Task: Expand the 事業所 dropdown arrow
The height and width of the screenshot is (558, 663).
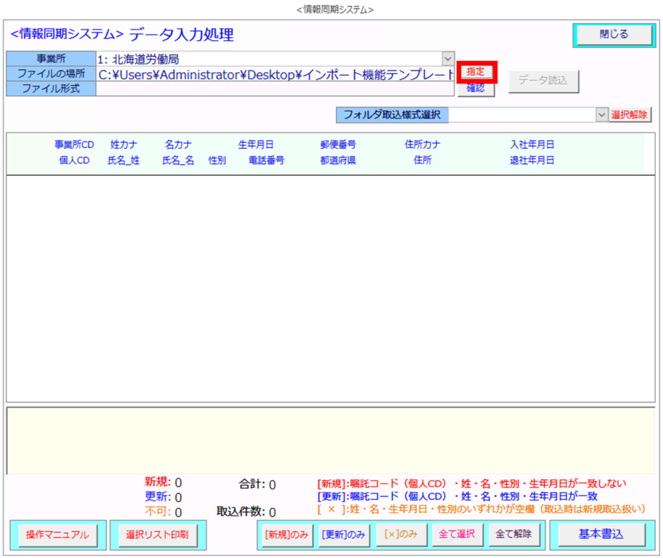Action: point(448,59)
